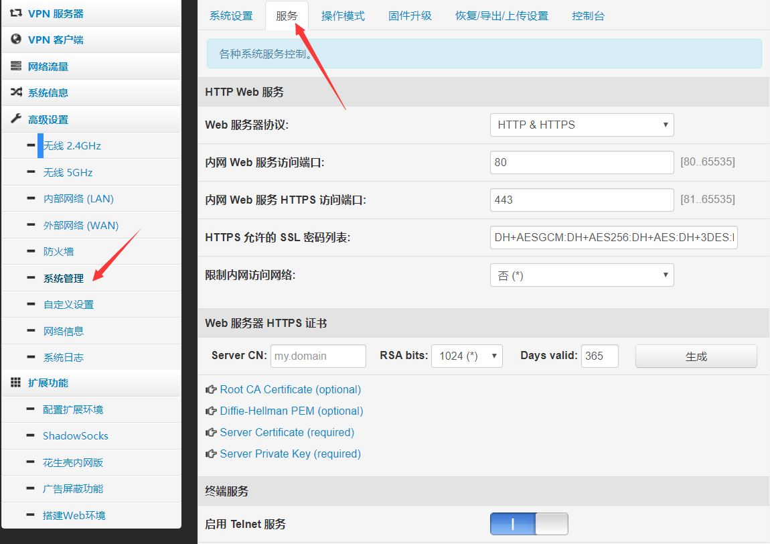Open 无线 2.4GHz settings
Screen dimensions: 770x544
click(72, 145)
